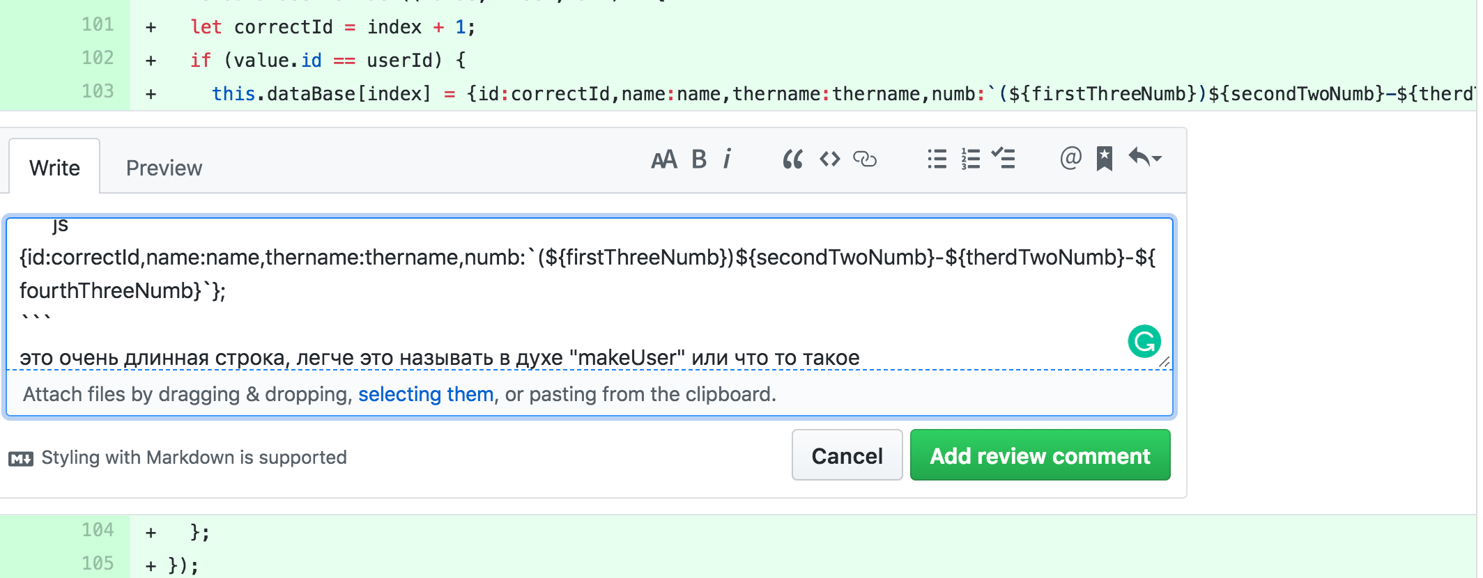Submit with Add review comment button
1483x578 pixels.
[x=1040, y=455]
